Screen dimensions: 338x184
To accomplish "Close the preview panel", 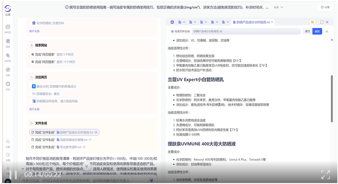I will point(327,22).
